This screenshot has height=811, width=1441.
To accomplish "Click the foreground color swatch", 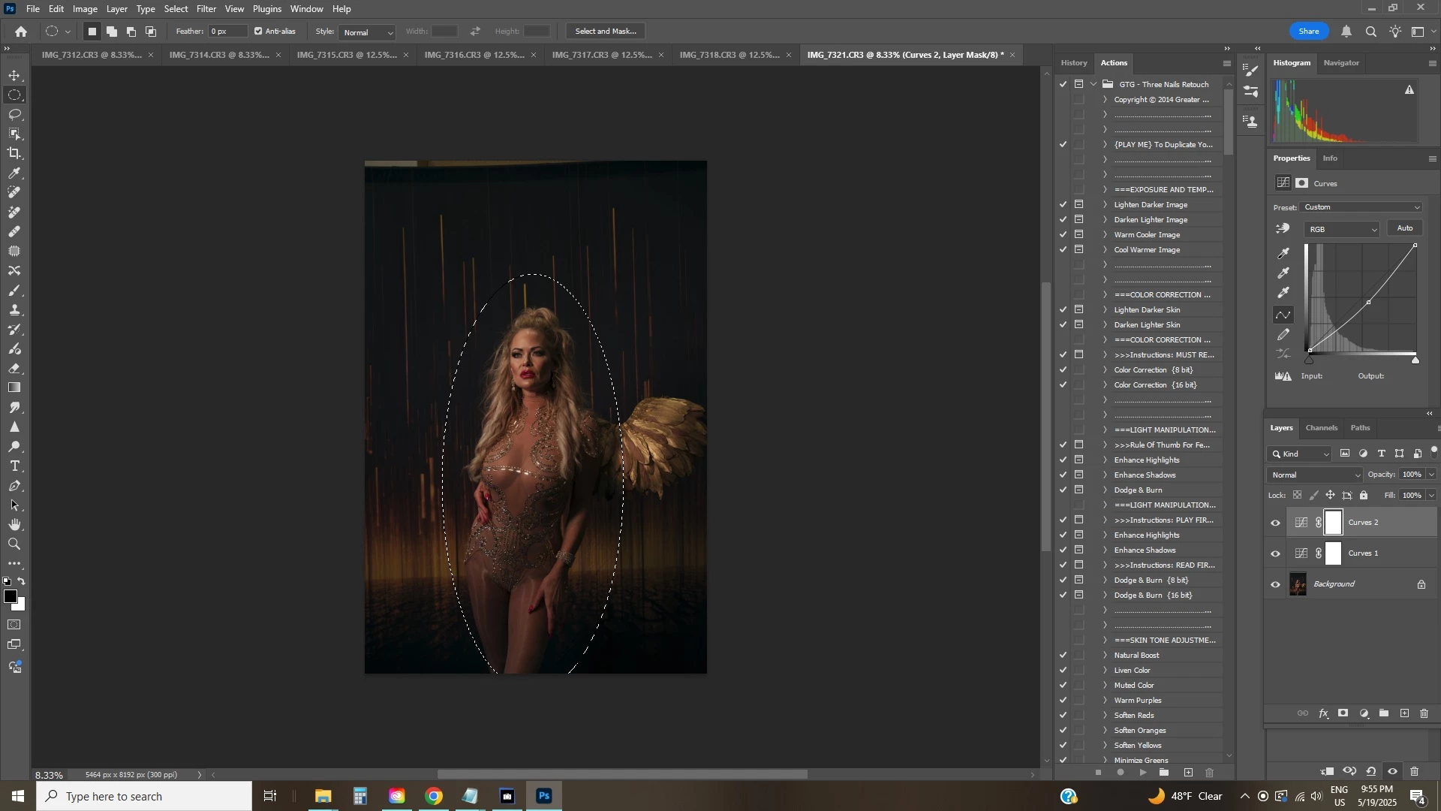I will [10, 597].
